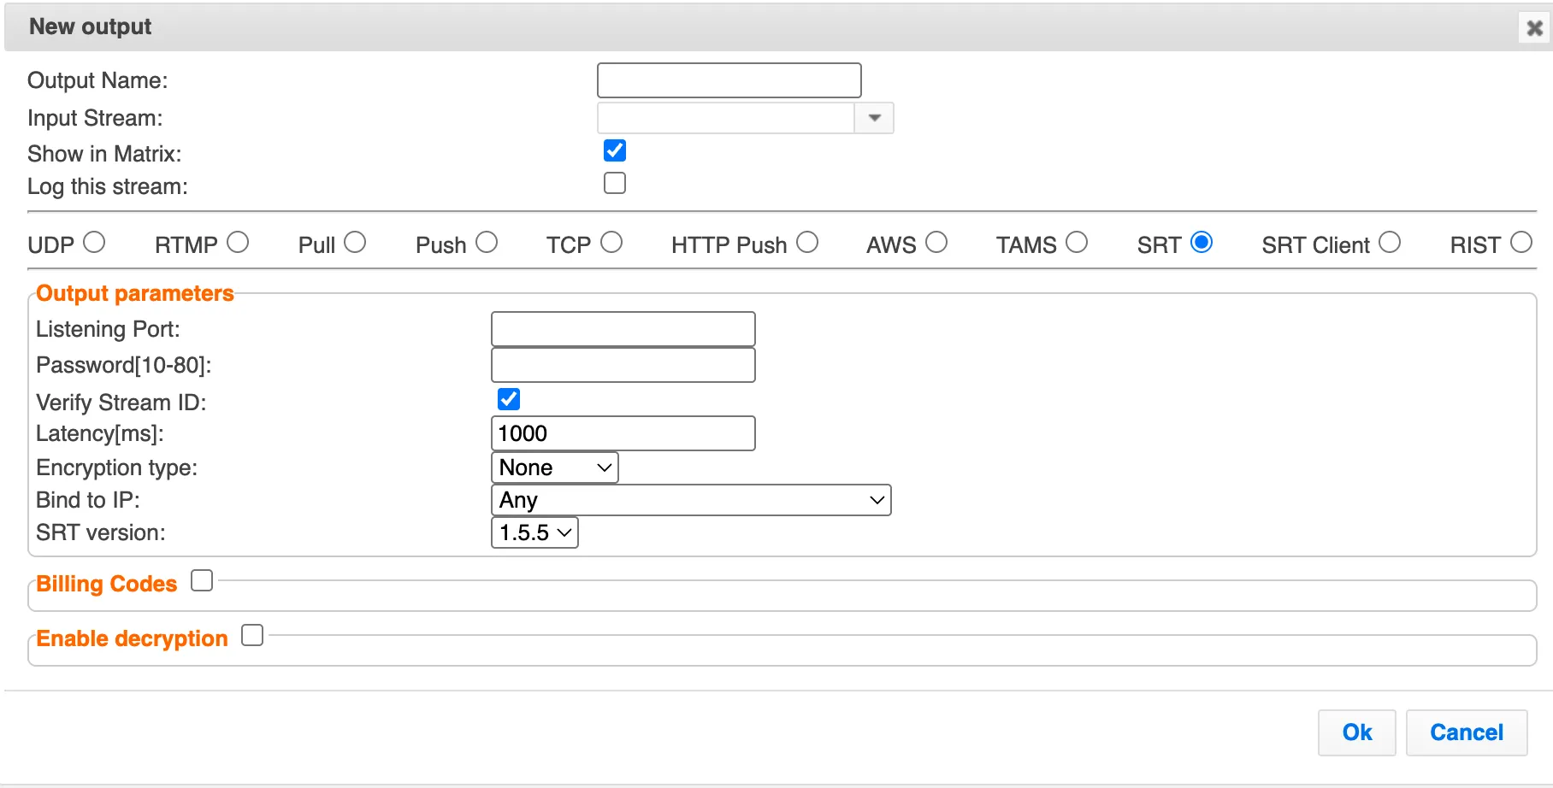Toggle Verify Stream ID checkbox
The width and height of the screenshot is (1553, 788).
coord(509,399)
